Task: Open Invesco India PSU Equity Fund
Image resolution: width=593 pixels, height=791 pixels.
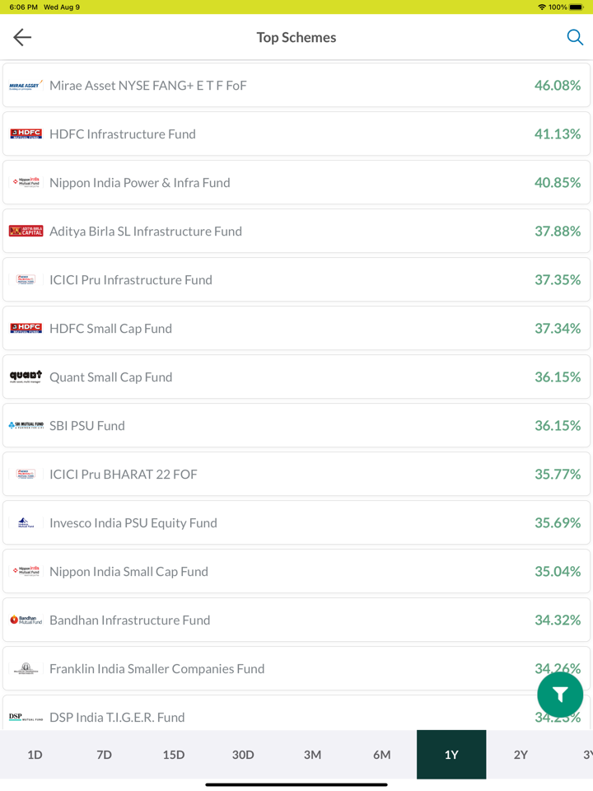Action: (133, 523)
